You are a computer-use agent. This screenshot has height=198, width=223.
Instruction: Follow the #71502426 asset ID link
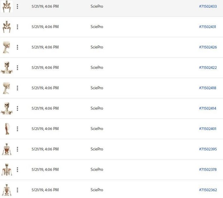click(x=208, y=47)
